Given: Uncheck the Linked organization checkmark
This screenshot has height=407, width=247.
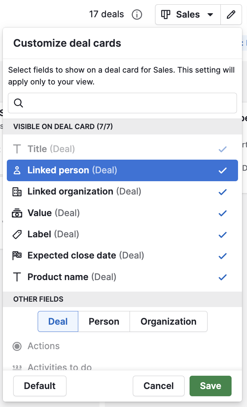Looking at the screenshot, I should pyautogui.click(x=223, y=192).
